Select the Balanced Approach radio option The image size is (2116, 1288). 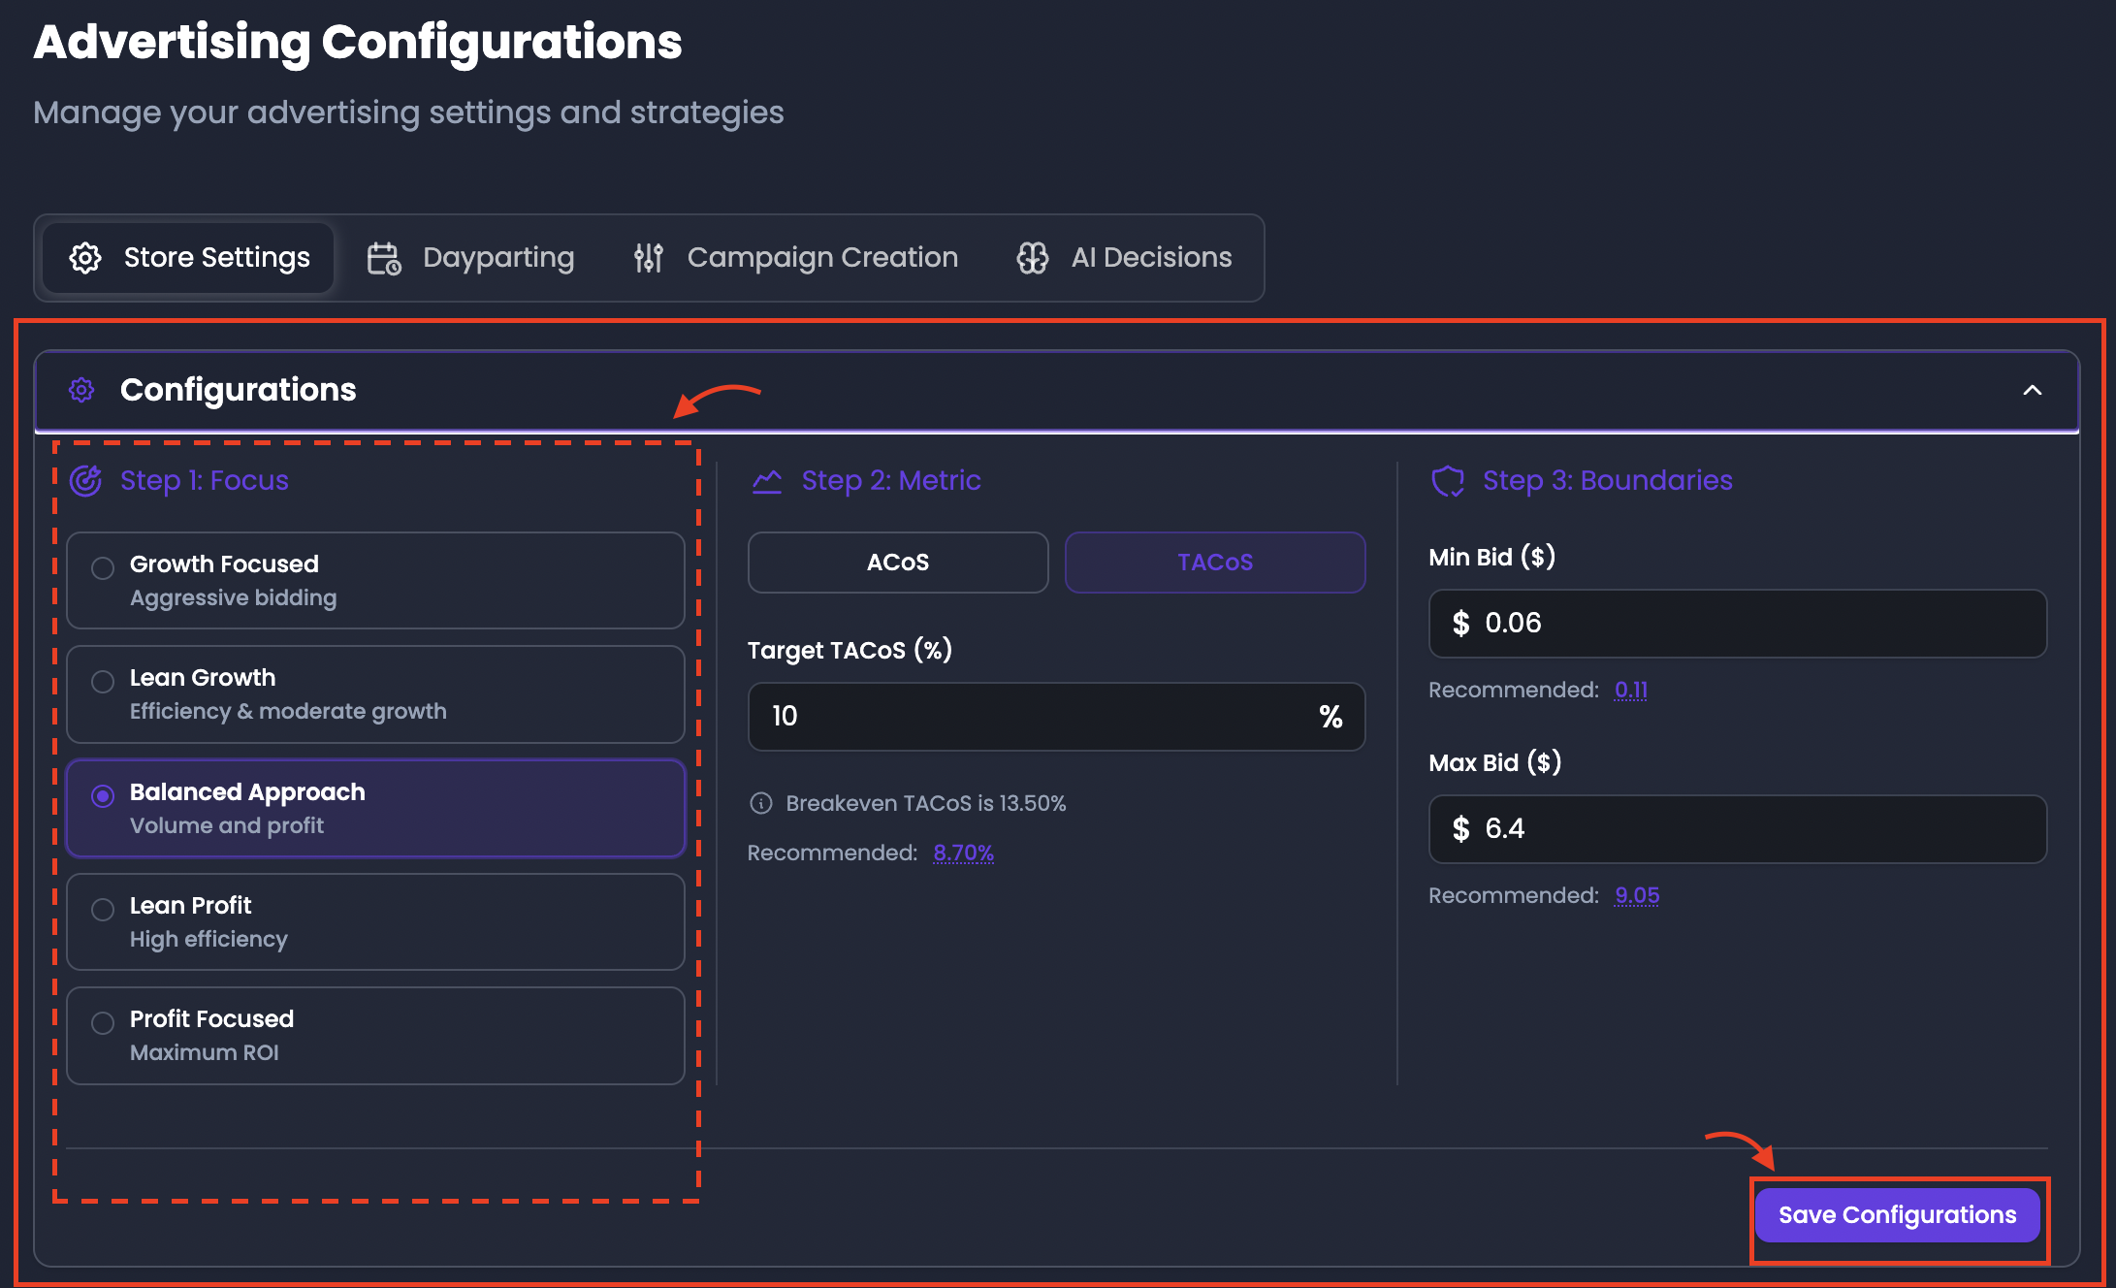103,795
